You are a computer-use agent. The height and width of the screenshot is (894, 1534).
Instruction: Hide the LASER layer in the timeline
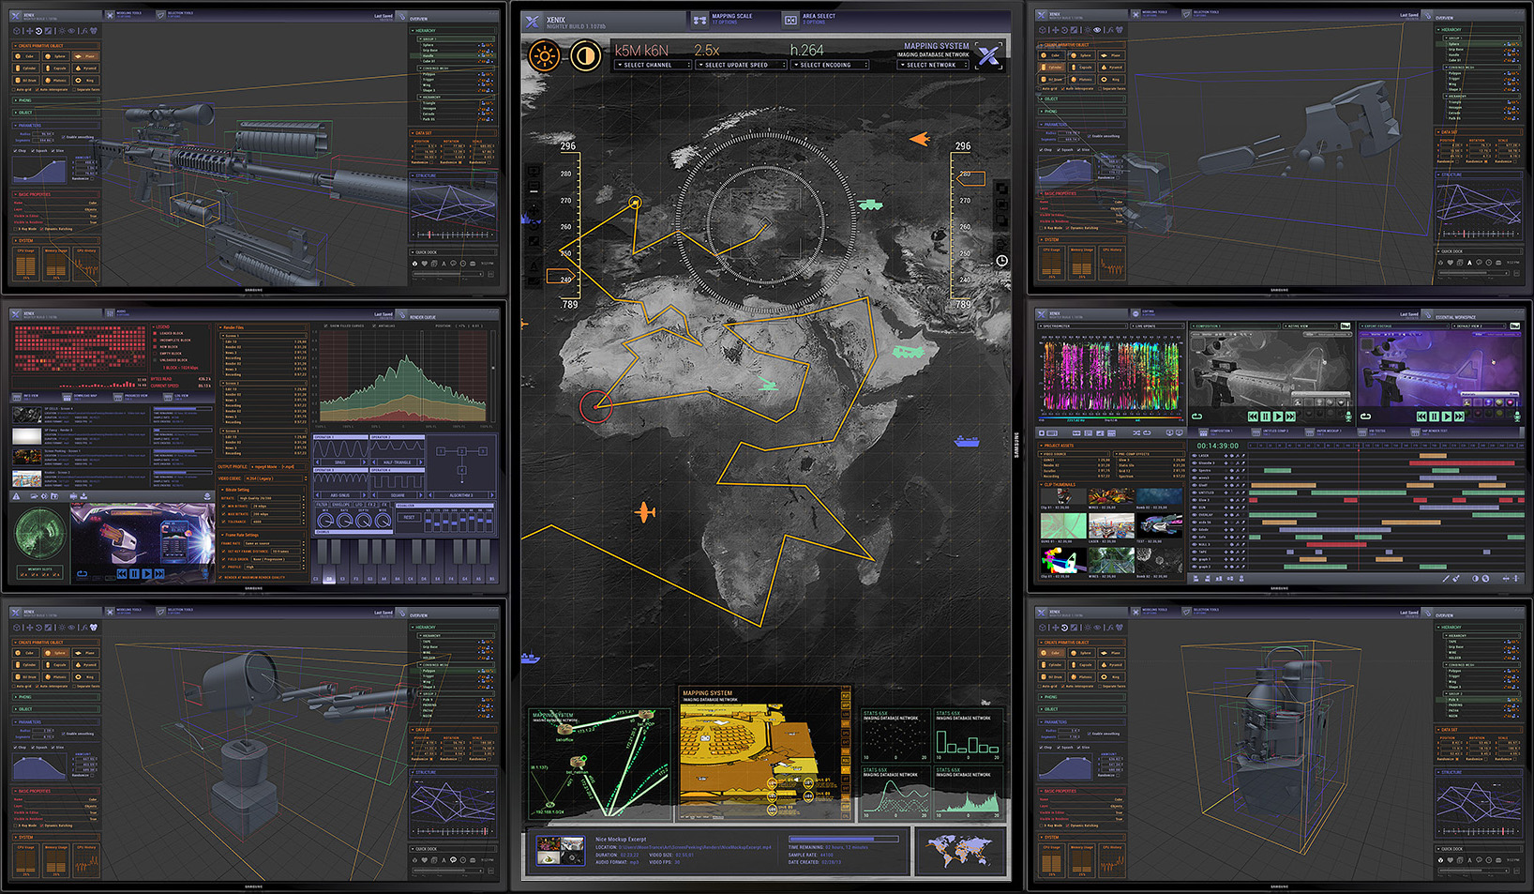tap(1194, 456)
